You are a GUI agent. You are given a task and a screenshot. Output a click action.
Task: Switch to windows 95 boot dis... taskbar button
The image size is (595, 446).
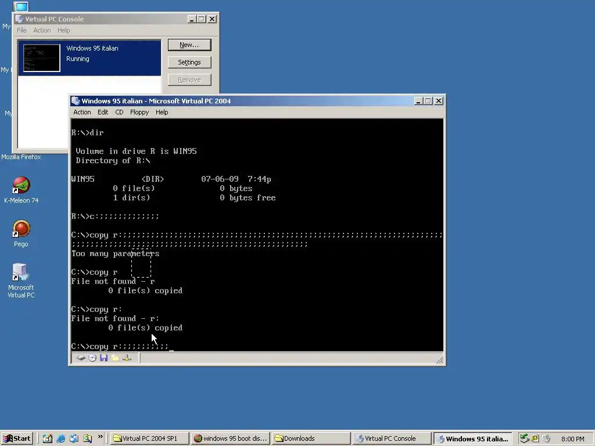(x=230, y=438)
